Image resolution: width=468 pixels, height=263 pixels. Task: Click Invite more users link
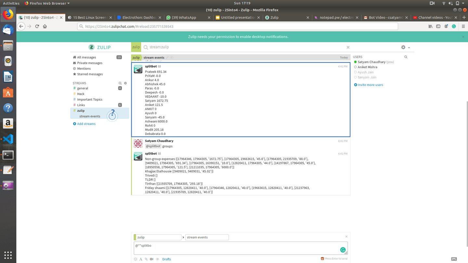coord(368,85)
